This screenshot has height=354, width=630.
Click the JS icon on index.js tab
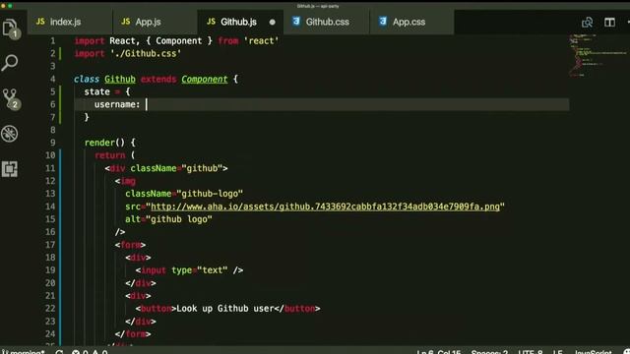pyautogui.click(x=40, y=22)
